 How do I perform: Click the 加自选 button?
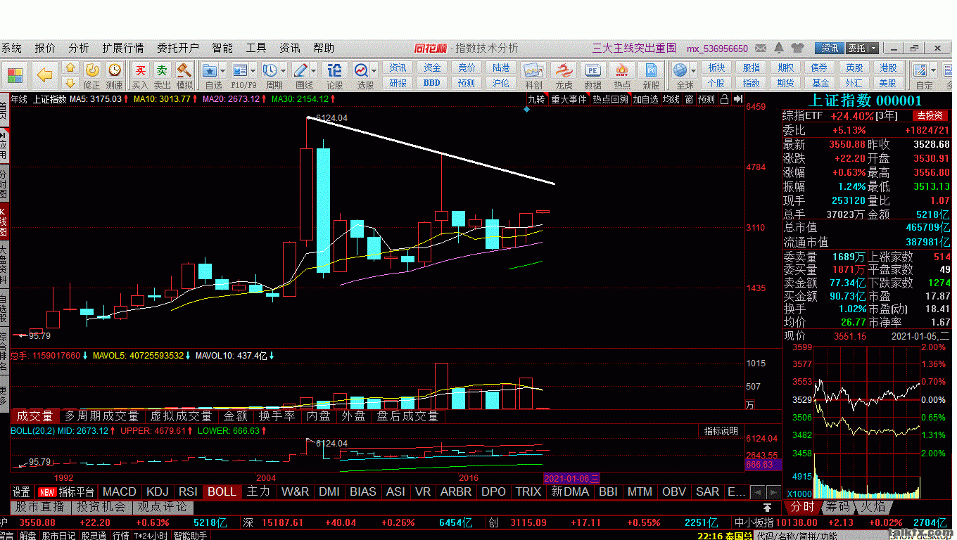tap(645, 100)
